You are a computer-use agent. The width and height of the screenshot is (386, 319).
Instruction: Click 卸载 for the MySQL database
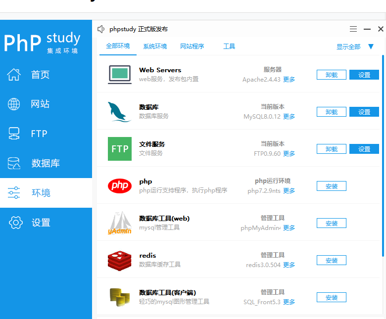[x=332, y=112]
